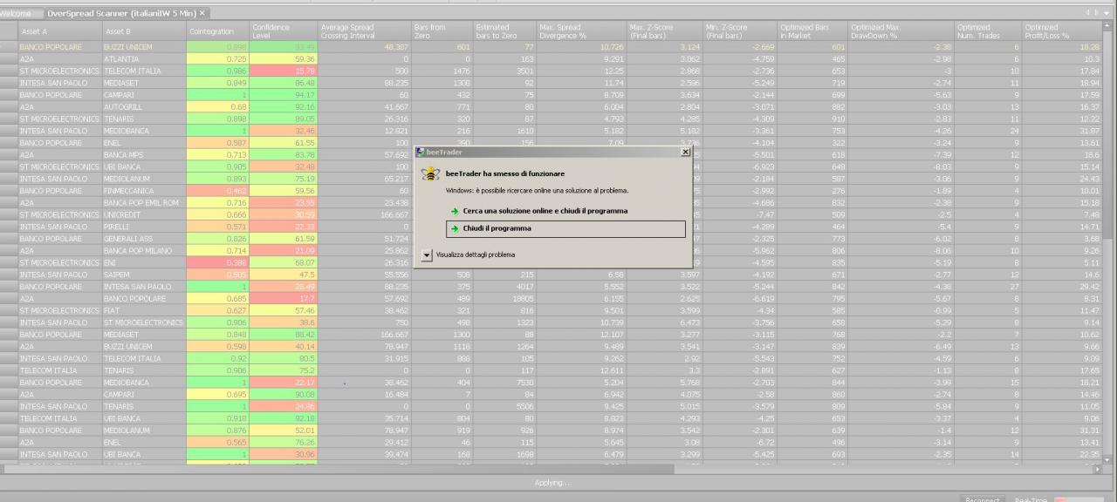Image resolution: width=1117 pixels, height=502 pixels.
Task: Click green arrow beside Chiudi il programma
Action: point(455,229)
